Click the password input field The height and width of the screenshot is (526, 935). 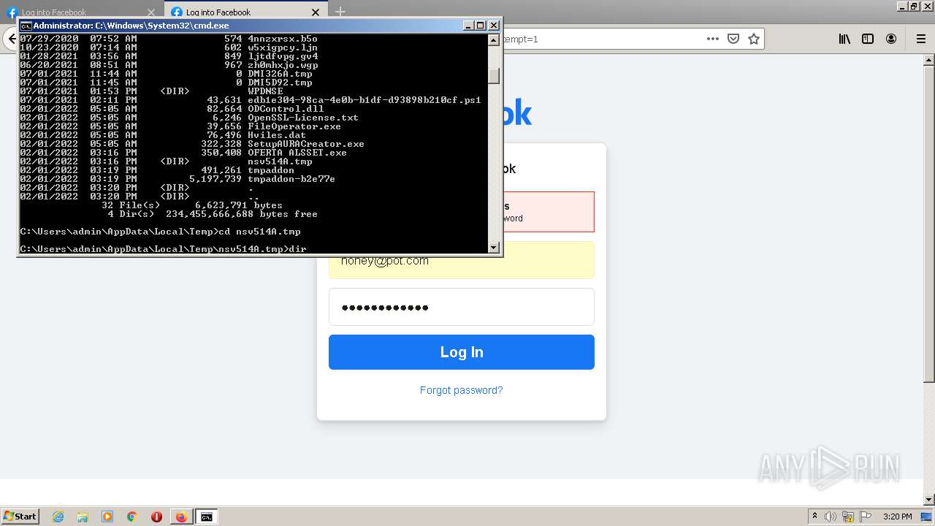click(x=462, y=307)
